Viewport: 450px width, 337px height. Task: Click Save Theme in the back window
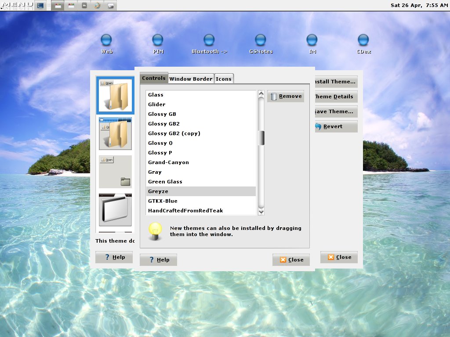click(336, 111)
